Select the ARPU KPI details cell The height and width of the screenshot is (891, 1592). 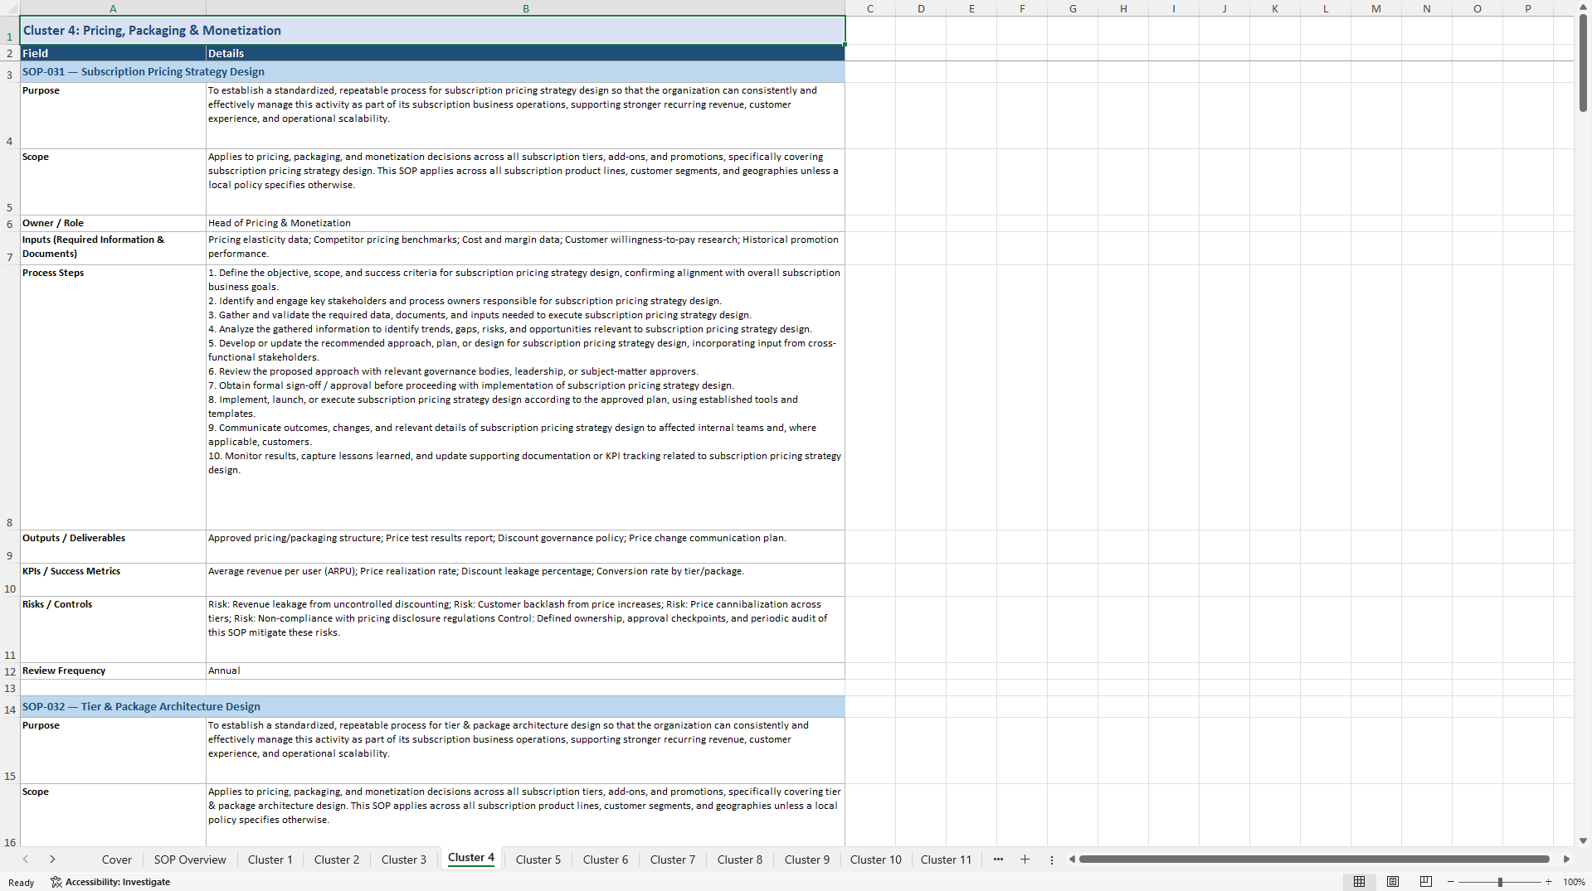(525, 580)
